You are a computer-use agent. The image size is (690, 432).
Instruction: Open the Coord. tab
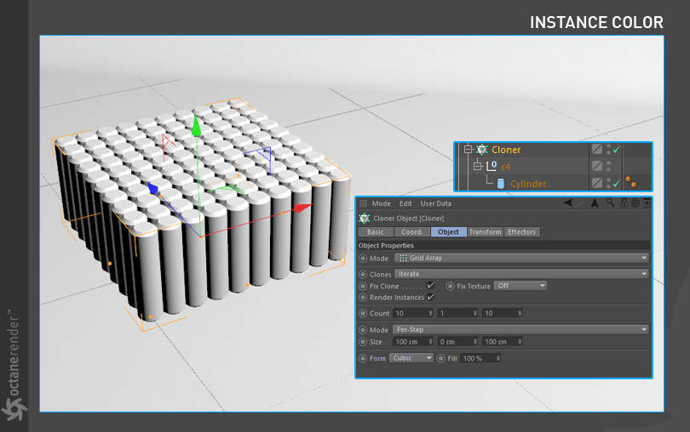pyautogui.click(x=412, y=231)
